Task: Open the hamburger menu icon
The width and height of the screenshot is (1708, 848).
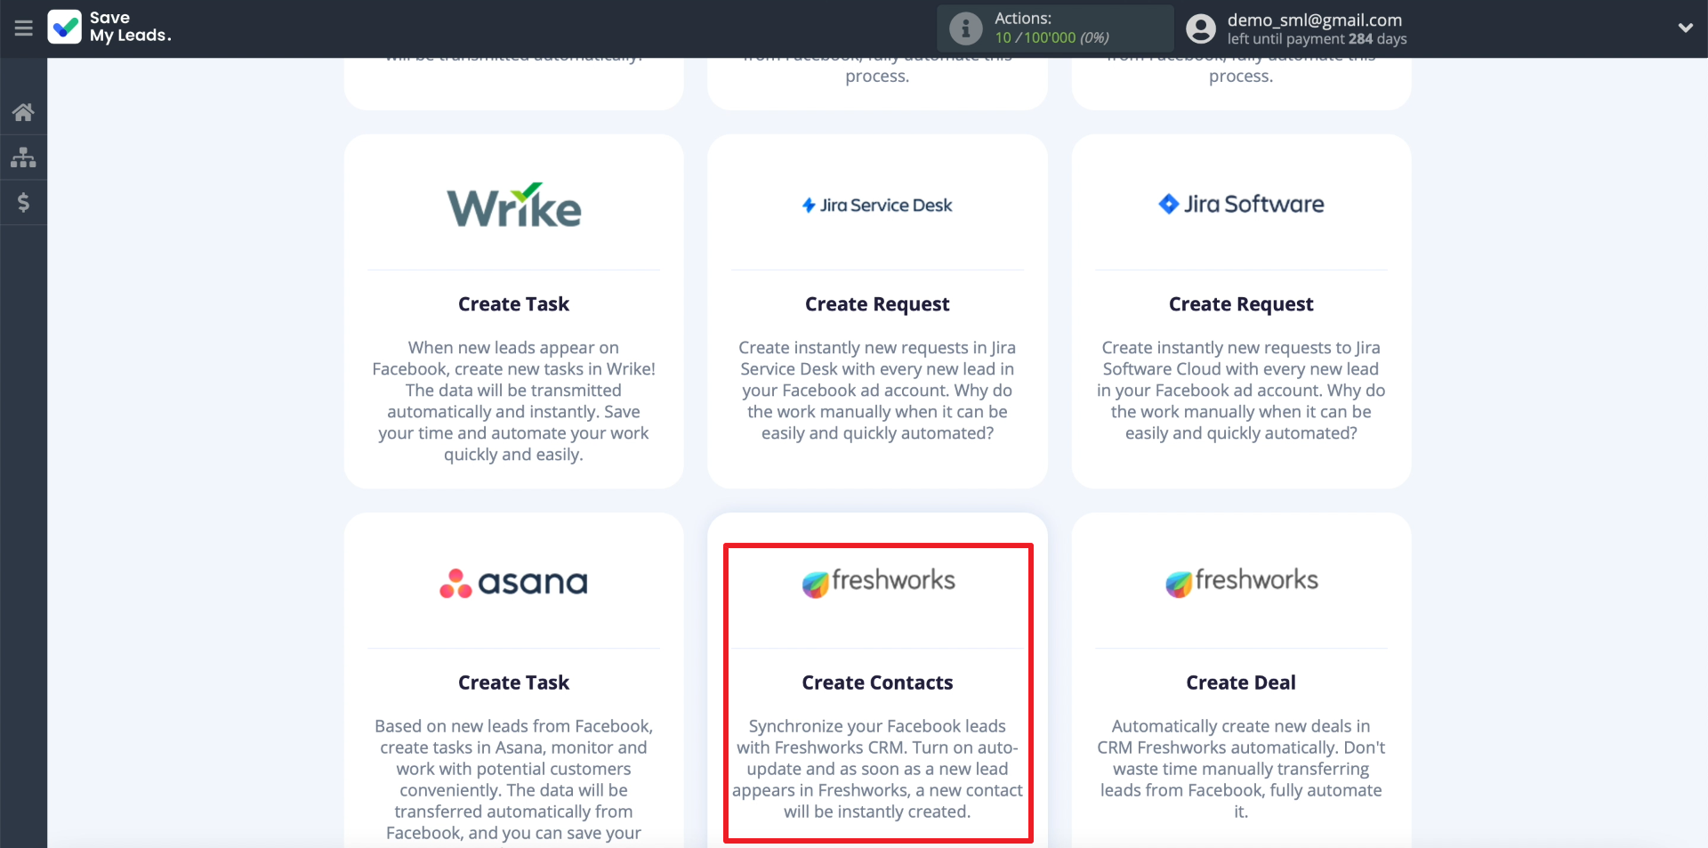Action: 24,28
